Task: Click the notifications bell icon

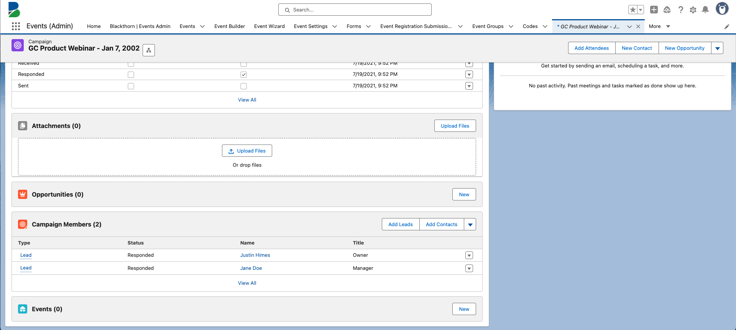Action: [705, 10]
